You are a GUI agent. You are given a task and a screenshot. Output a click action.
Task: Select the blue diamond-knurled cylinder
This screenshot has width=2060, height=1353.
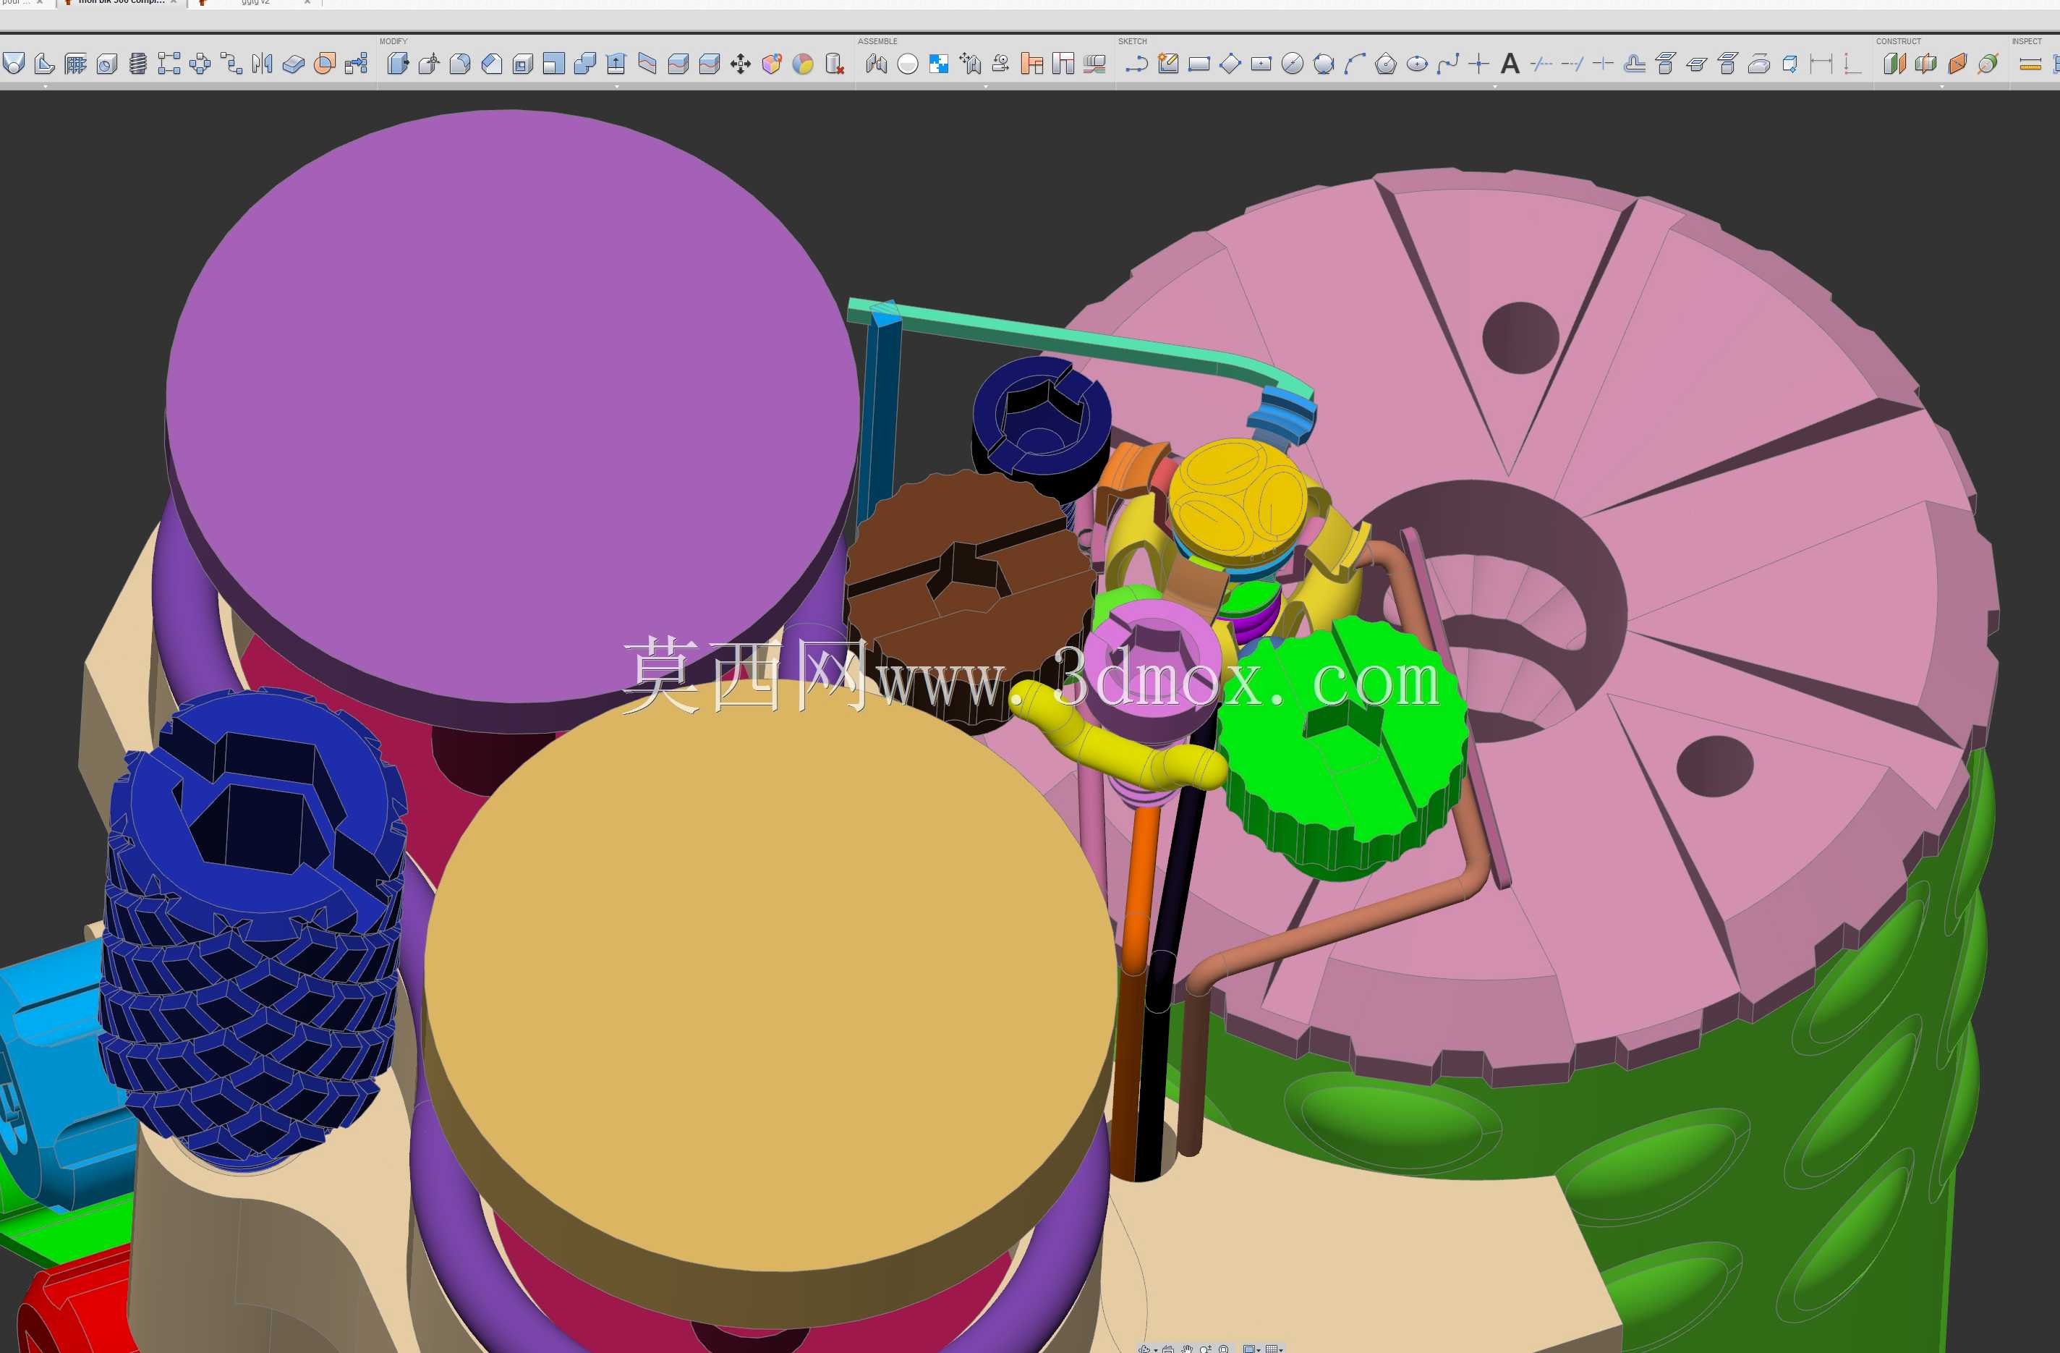pos(251,926)
